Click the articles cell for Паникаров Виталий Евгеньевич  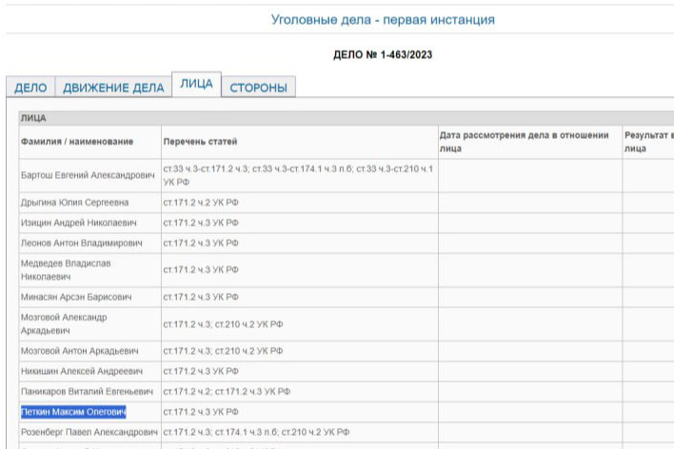pyautogui.click(x=227, y=391)
